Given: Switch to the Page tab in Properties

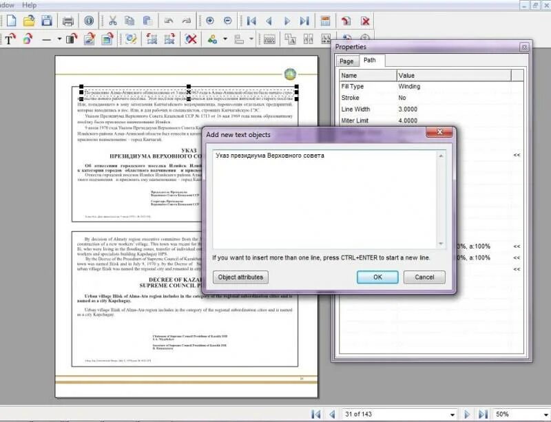Looking at the screenshot, I should (x=346, y=61).
